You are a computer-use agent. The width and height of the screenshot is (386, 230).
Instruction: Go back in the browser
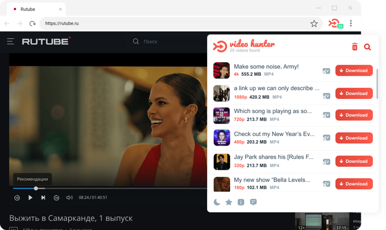click(x=7, y=24)
